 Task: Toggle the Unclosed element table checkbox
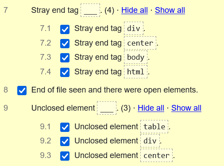point(65,127)
